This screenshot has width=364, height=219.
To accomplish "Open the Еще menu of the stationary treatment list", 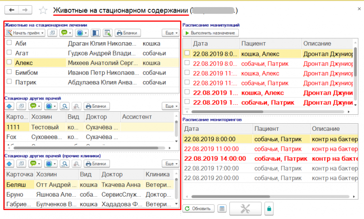I will click(x=171, y=33).
